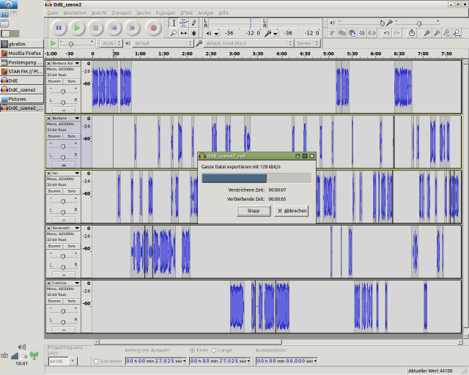Click the Cut scissors icon
Viewport: 469px width, 375px height.
click(332, 33)
